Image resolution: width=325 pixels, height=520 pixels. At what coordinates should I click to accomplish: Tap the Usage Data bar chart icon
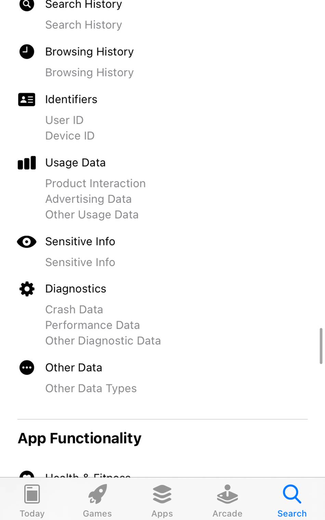coord(27,163)
